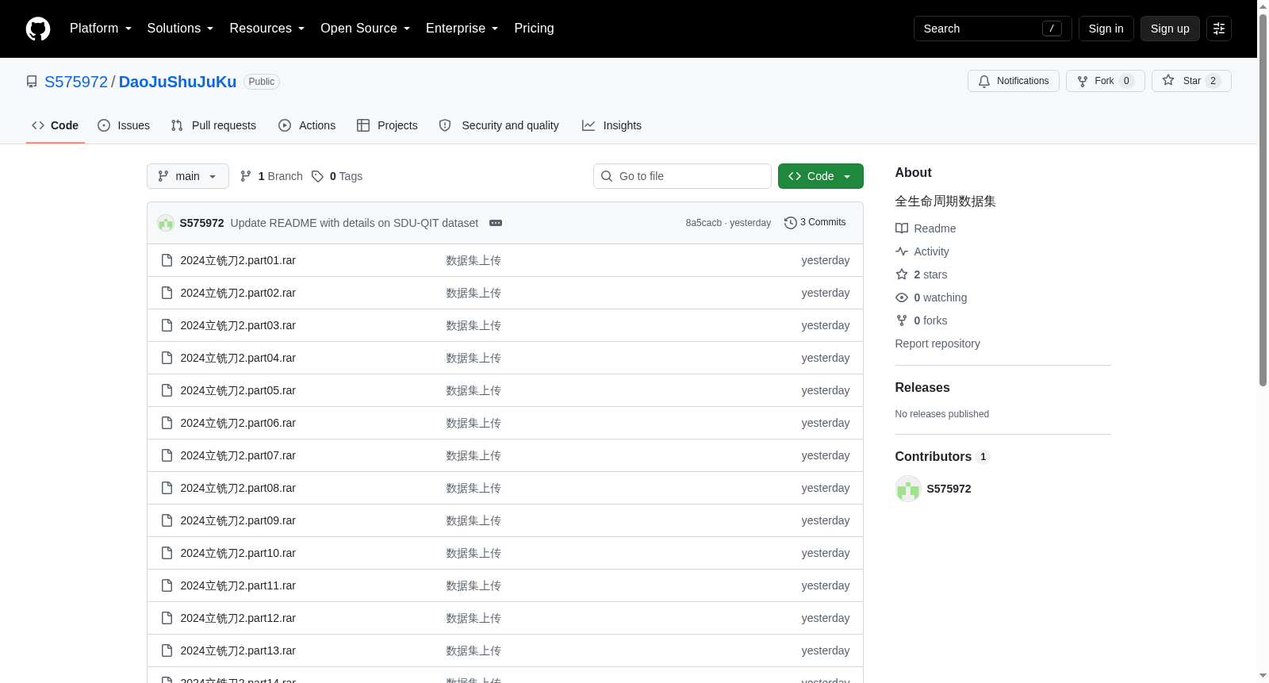Switch to the Projects tab

click(387, 125)
